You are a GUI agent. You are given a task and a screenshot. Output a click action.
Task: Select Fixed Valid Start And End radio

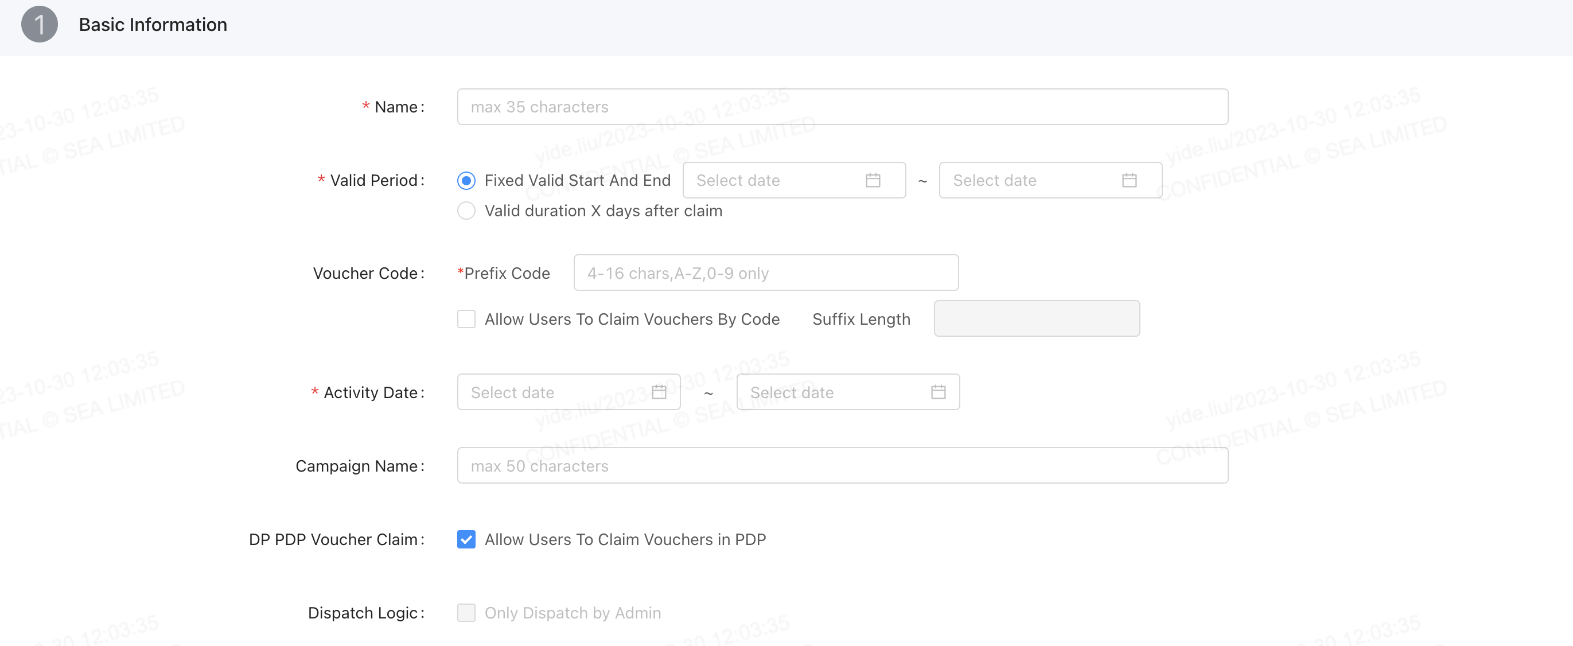[466, 181]
